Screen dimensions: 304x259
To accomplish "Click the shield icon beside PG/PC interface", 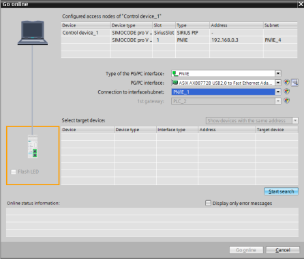I will click(x=287, y=83).
